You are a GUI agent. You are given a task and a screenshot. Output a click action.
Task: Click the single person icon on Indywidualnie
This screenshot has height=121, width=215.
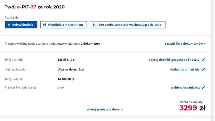[x=9, y=25]
